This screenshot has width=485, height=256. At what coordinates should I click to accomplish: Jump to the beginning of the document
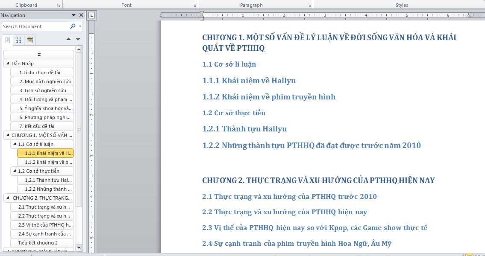(39, 55)
